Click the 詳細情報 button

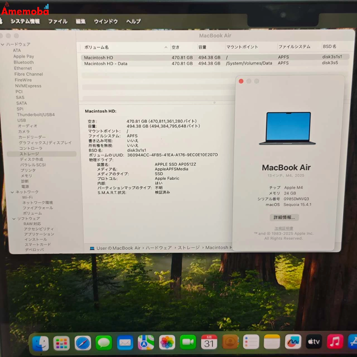(284, 218)
